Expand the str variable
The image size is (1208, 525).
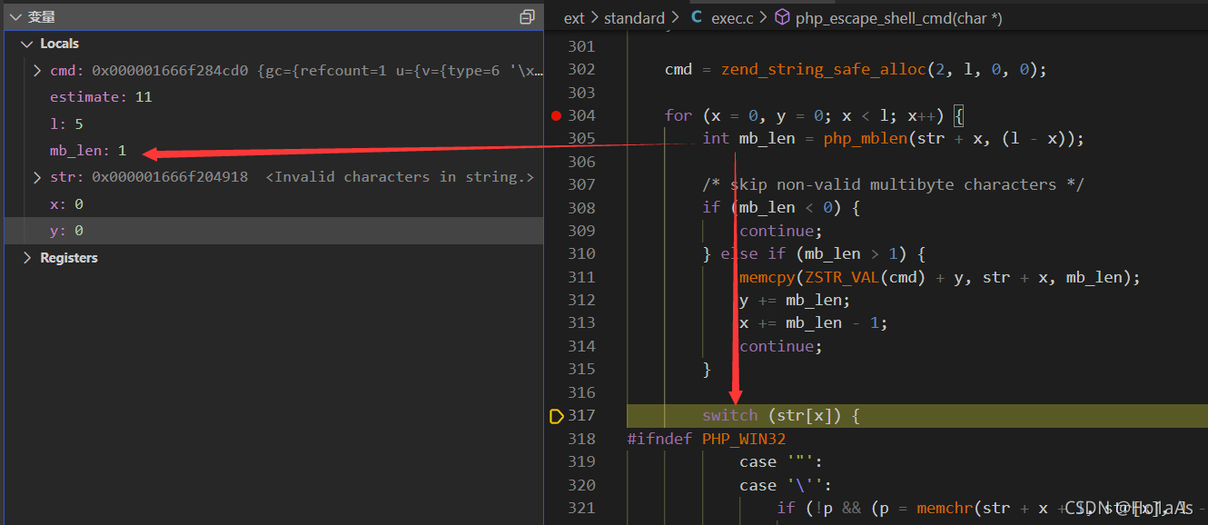[37, 177]
